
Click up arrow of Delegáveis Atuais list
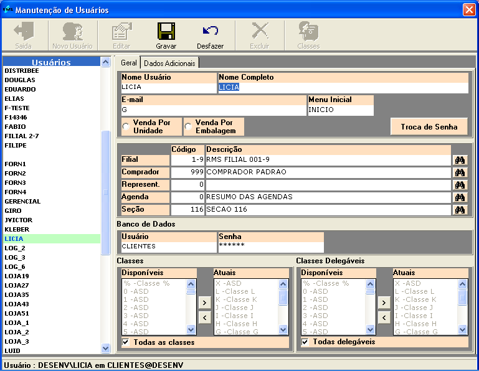click(x=463, y=284)
